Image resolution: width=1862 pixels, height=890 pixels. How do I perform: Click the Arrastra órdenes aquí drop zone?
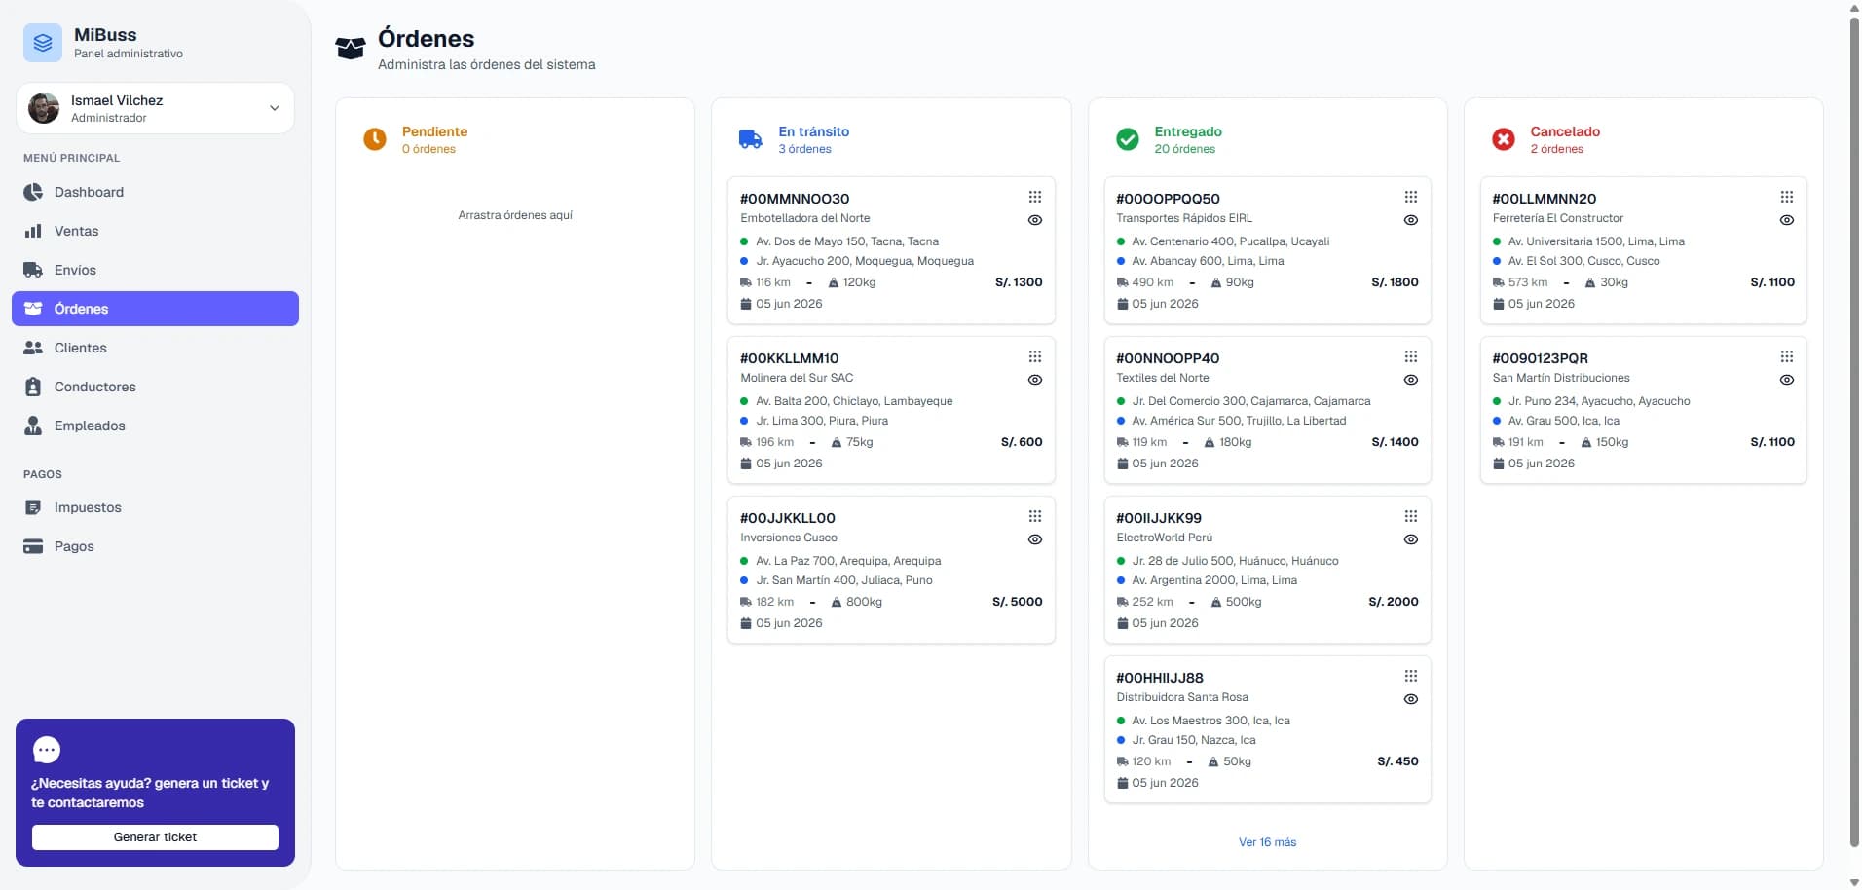click(x=515, y=215)
